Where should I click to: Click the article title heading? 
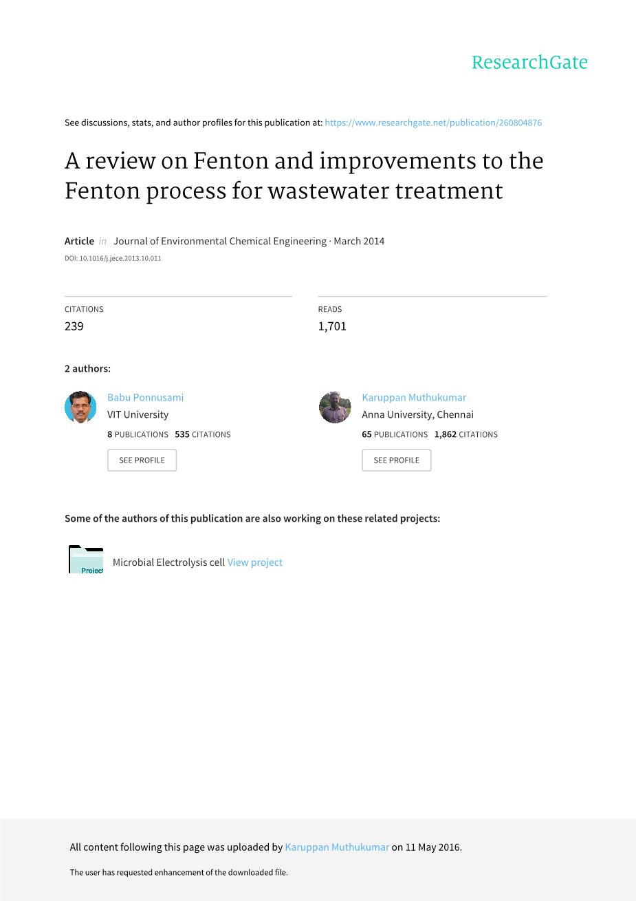pos(304,176)
